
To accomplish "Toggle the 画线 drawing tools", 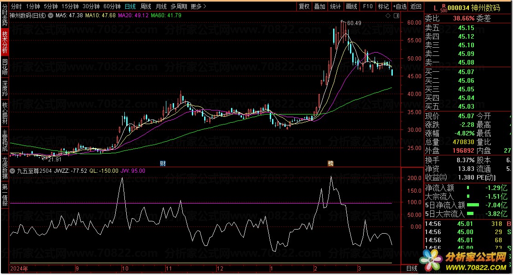I will (351, 6).
